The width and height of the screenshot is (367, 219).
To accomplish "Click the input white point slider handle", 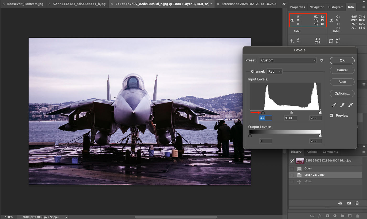I will [x=320, y=112].
